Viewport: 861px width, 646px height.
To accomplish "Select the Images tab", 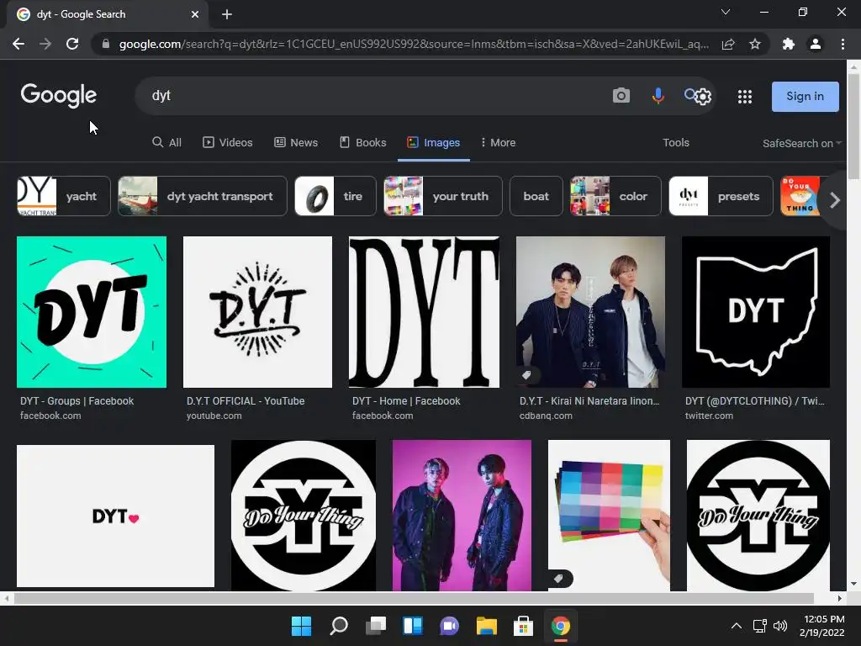I will pyautogui.click(x=433, y=143).
